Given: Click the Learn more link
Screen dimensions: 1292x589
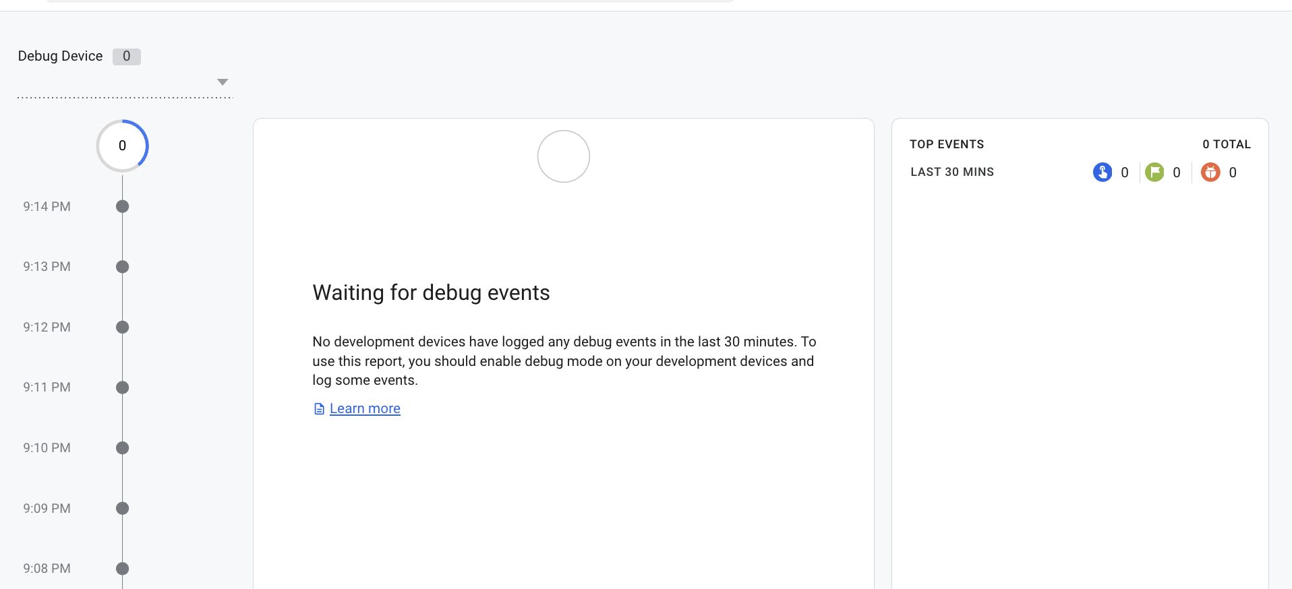Looking at the screenshot, I should click(365, 408).
